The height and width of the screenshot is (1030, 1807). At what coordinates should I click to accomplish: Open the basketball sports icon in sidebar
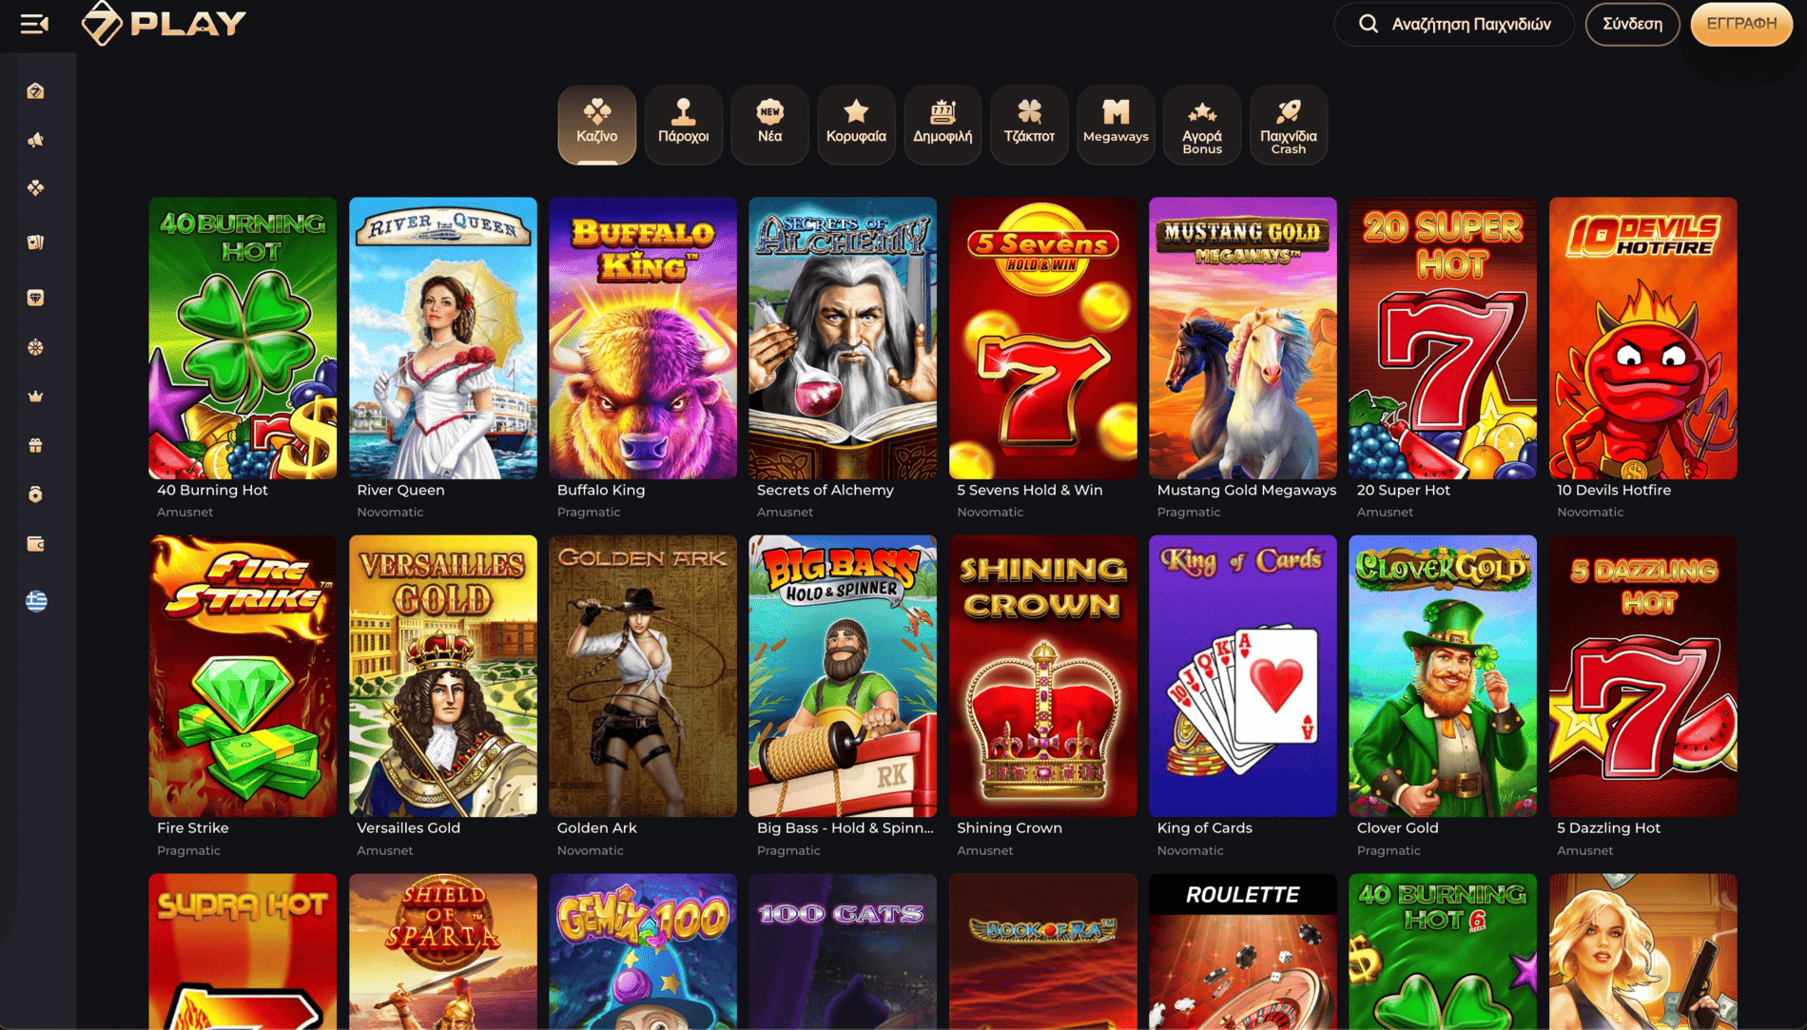pyautogui.click(x=36, y=347)
